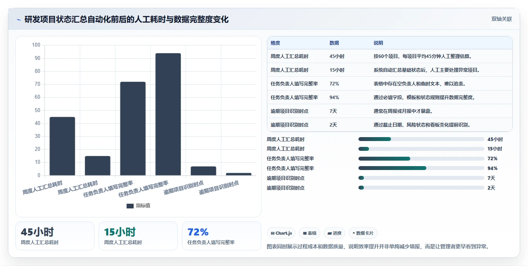
Task: Click the tallest chart bar at 94
Action: (x=168, y=114)
